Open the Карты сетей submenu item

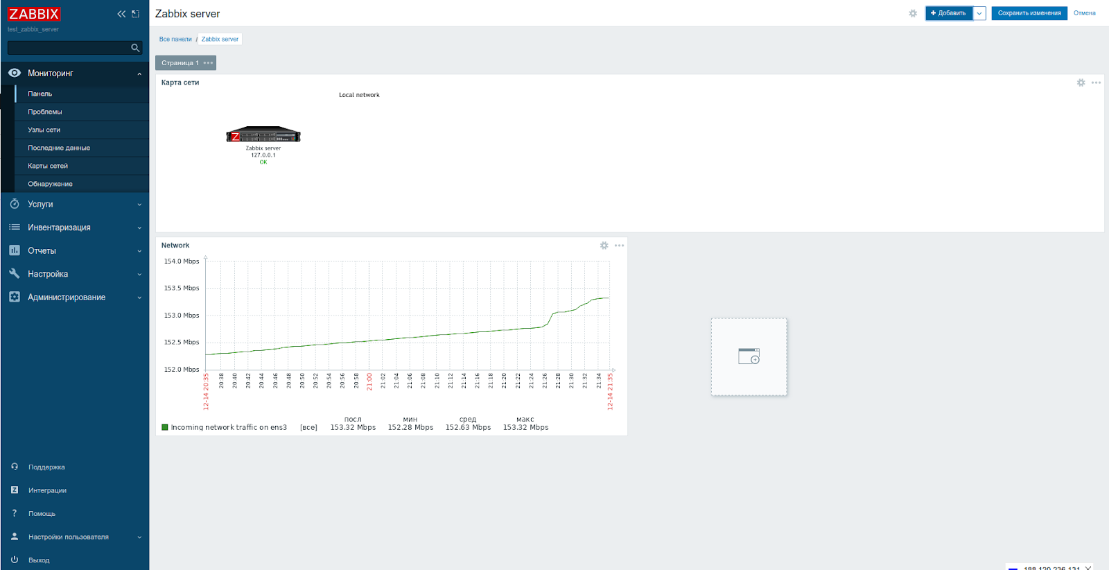[x=82, y=166]
